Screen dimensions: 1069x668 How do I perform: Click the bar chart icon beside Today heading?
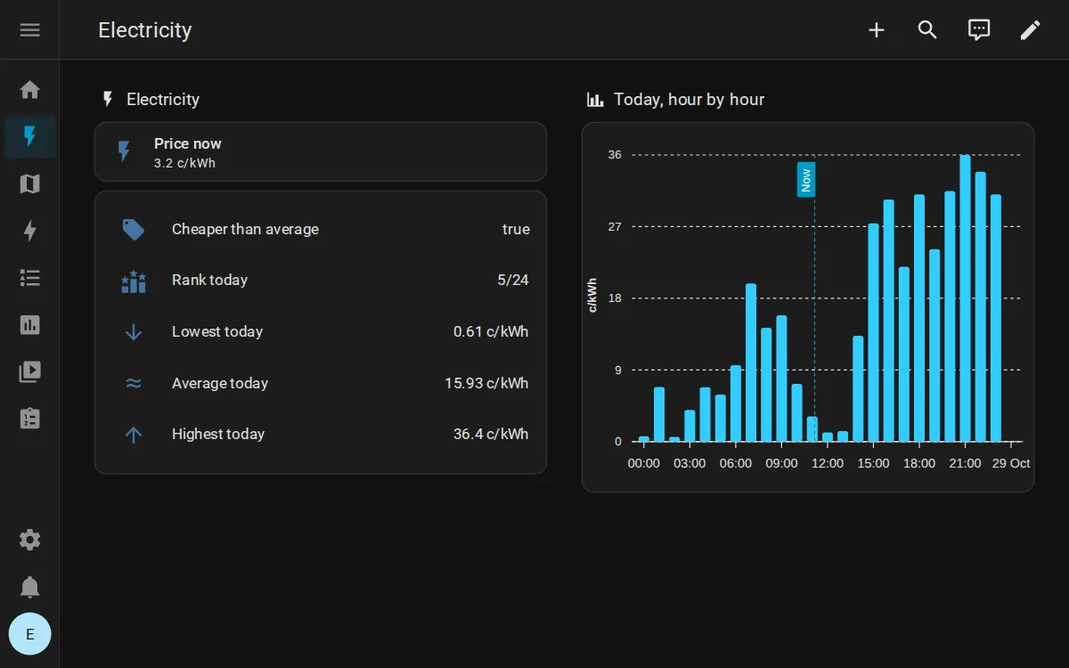tap(595, 100)
